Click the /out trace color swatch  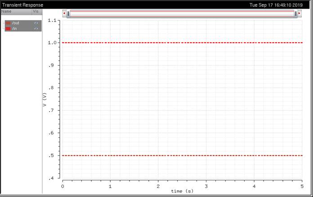coord(8,23)
